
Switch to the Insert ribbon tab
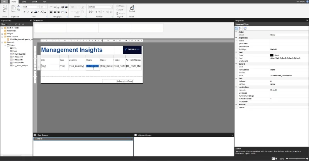pos(34,2)
